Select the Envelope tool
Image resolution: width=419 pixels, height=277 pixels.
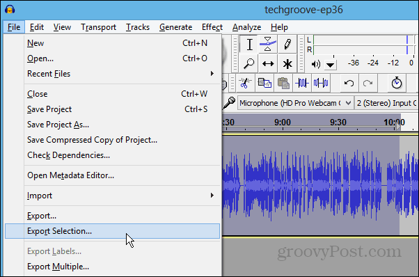[268, 45]
